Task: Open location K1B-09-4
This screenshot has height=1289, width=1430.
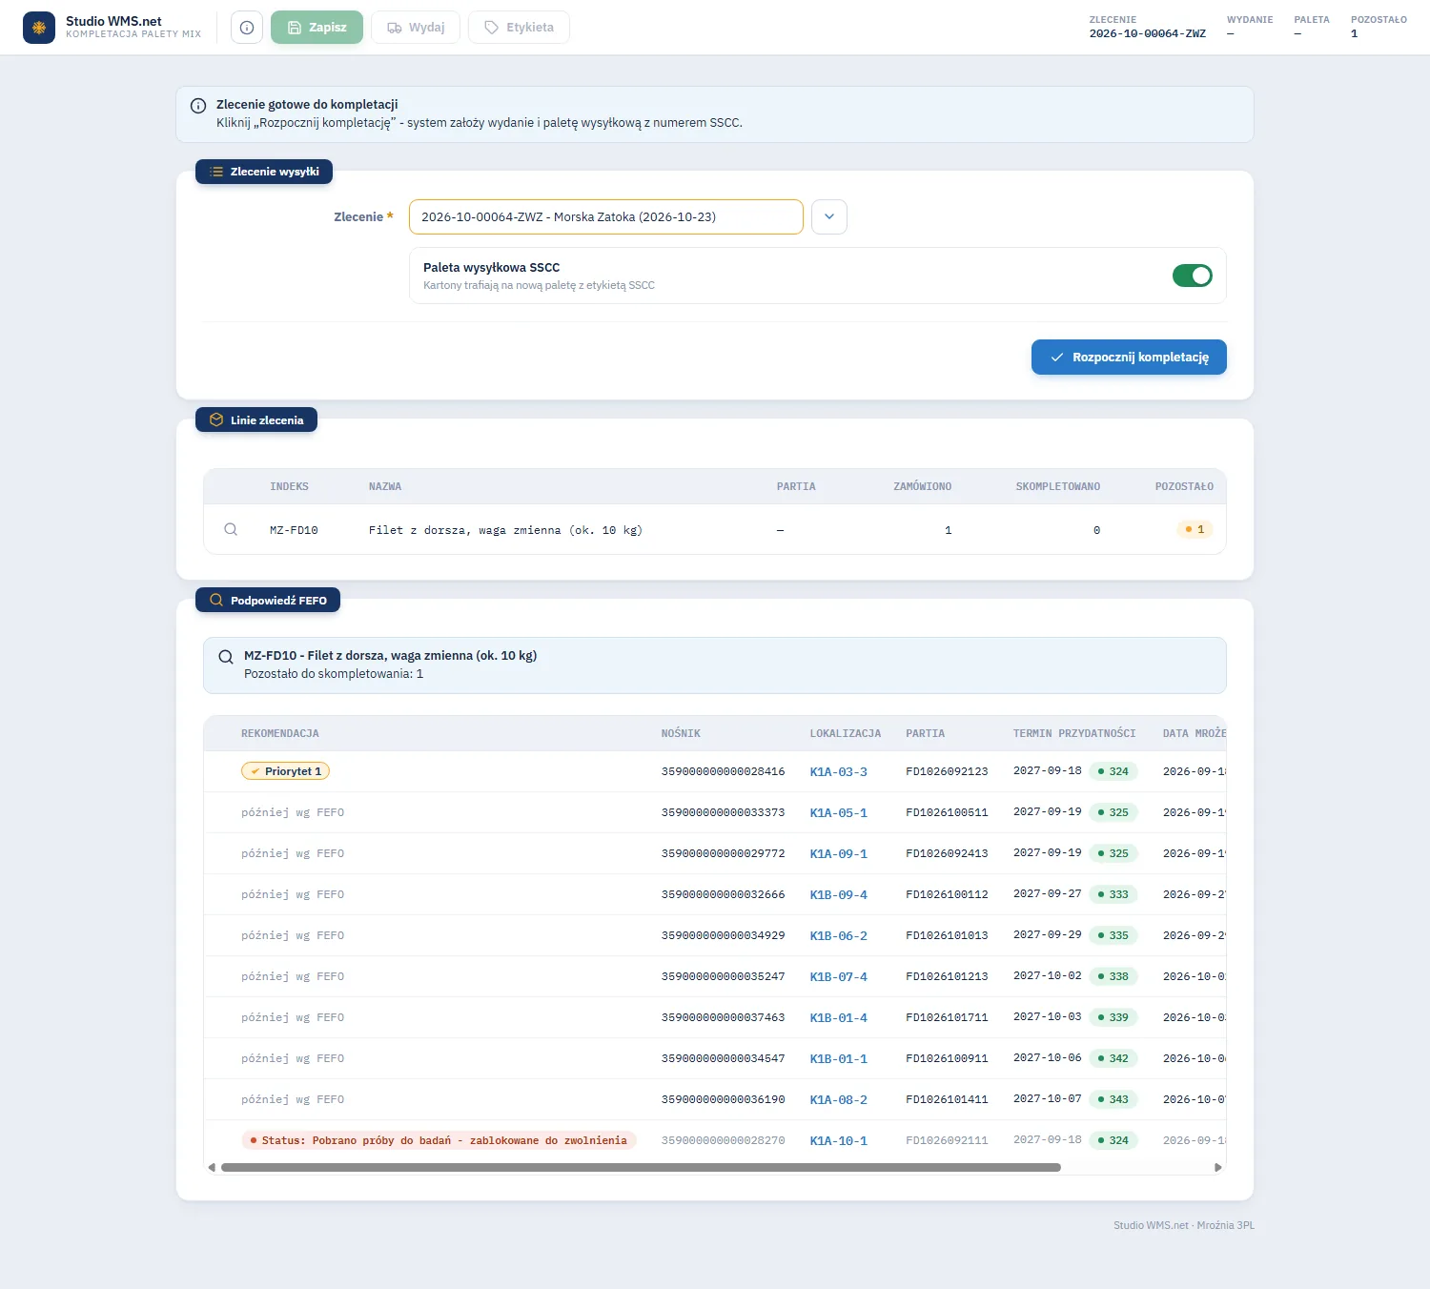Action: 839,894
